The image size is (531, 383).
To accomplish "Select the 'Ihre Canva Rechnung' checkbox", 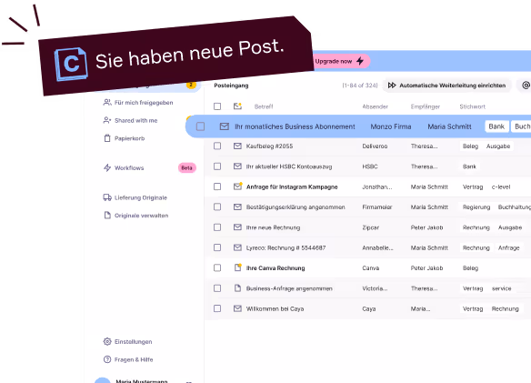I will [x=217, y=268].
